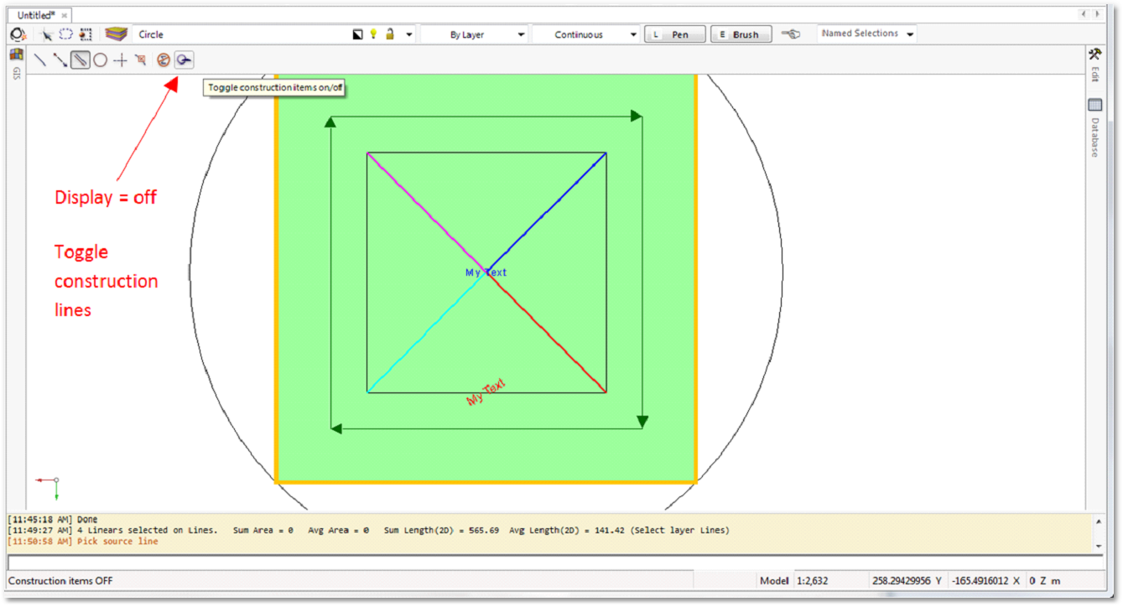Click the black-white layer color icon
The width and height of the screenshot is (1123, 607).
pos(358,34)
